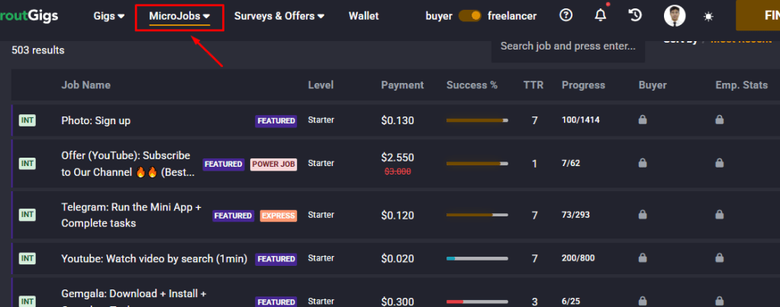Click progress 200/800 text
The height and width of the screenshot is (307, 780).
pyautogui.click(x=578, y=257)
